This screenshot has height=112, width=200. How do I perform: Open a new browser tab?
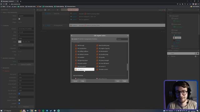pyautogui.click(x=21, y=1)
